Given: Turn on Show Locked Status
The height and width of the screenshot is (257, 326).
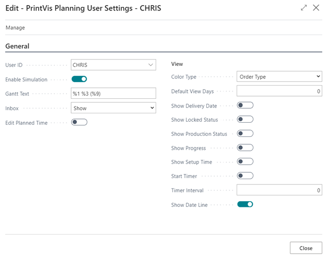Looking at the screenshot, I should (245, 119).
